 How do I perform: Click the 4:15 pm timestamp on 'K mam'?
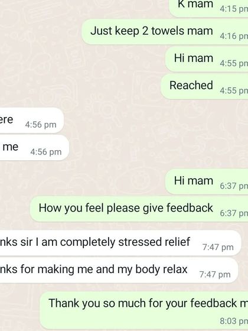[x=234, y=9]
